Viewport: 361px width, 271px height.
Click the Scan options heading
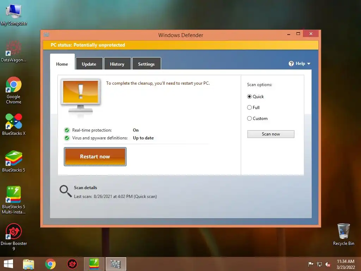(x=259, y=85)
